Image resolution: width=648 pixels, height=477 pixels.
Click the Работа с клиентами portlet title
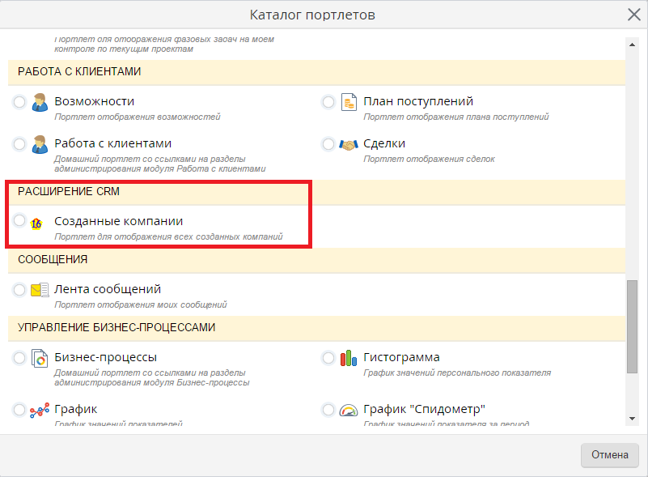coord(112,143)
